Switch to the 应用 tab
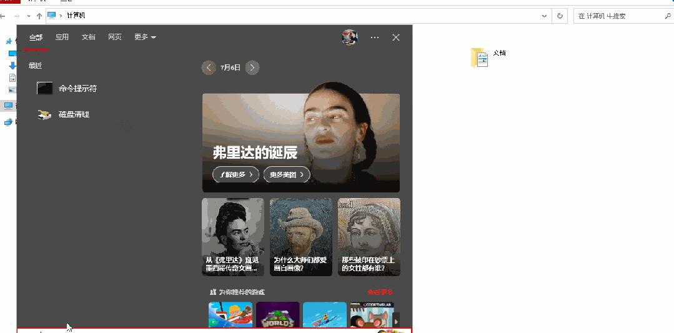 pyautogui.click(x=62, y=37)
